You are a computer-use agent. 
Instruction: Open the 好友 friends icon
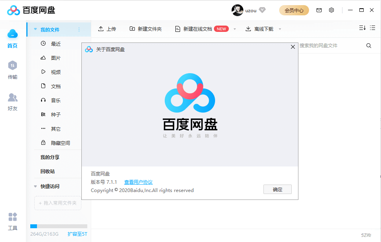[13, 97]
